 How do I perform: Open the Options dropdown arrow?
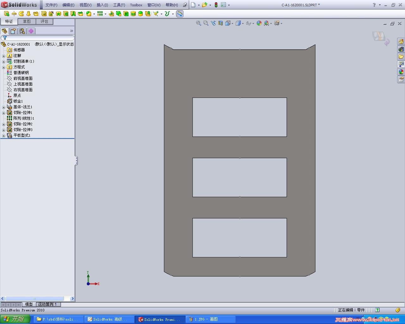tap(229, 5)
